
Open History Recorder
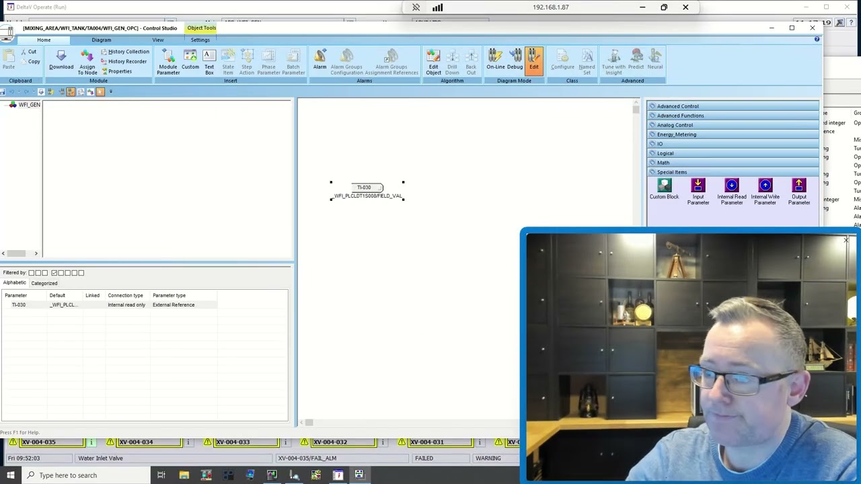pyautogui.click(x=123, y=61)
